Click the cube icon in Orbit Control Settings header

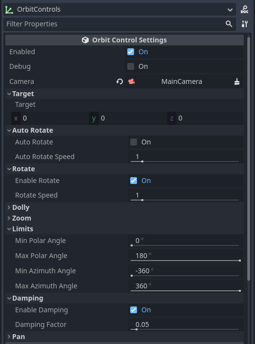click(85, 40)
